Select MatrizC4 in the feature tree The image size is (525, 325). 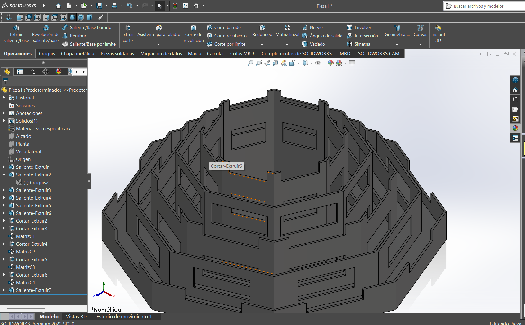click(25, 282)
